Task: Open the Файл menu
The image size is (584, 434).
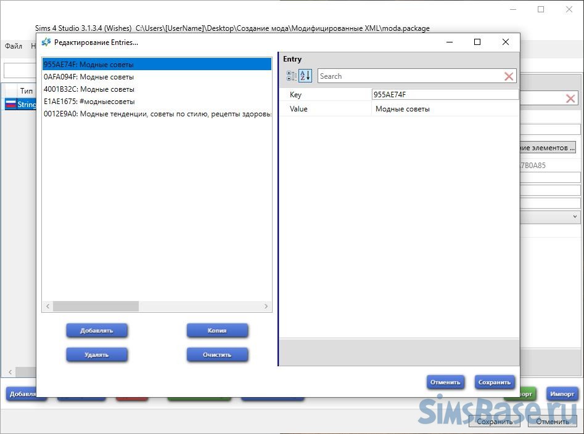Action: pos(14,46)
